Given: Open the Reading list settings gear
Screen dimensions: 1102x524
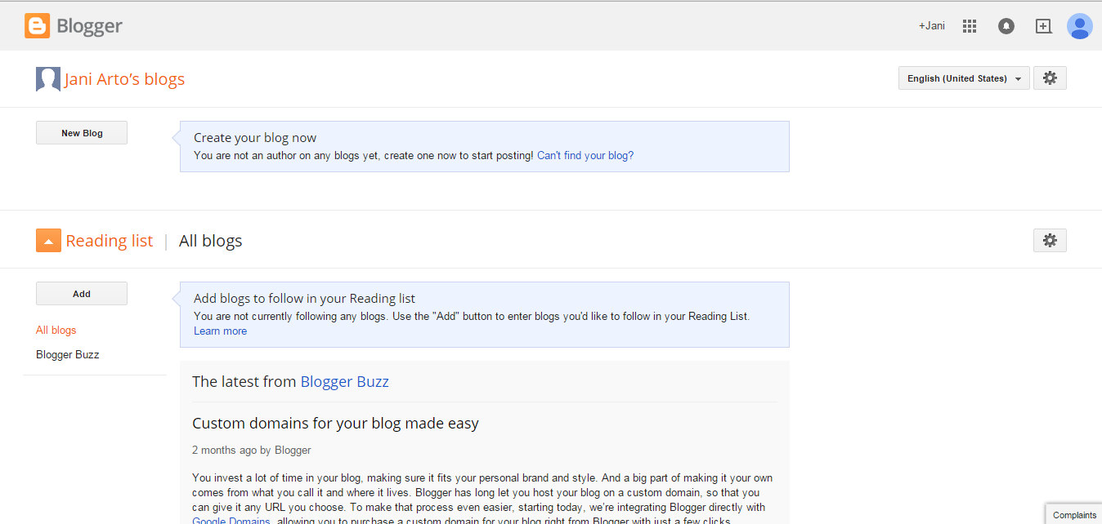Looking at the screenshot, I should point(1050,240).
